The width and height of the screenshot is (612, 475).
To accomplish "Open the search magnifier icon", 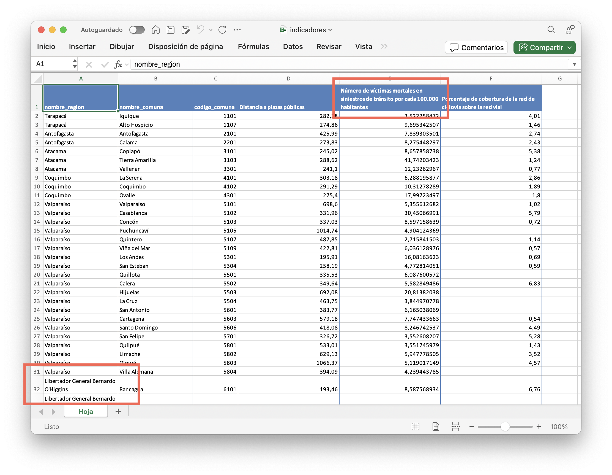I will (551, 30).
